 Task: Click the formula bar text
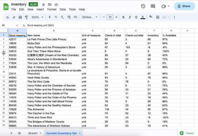41,25
